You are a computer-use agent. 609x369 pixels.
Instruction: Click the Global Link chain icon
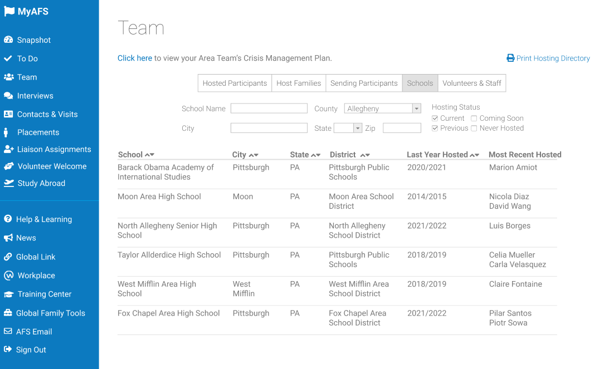(x=8, y=257)
